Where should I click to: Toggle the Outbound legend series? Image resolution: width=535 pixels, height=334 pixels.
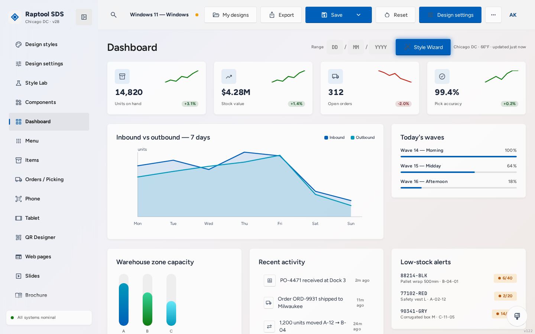[363, 138]
